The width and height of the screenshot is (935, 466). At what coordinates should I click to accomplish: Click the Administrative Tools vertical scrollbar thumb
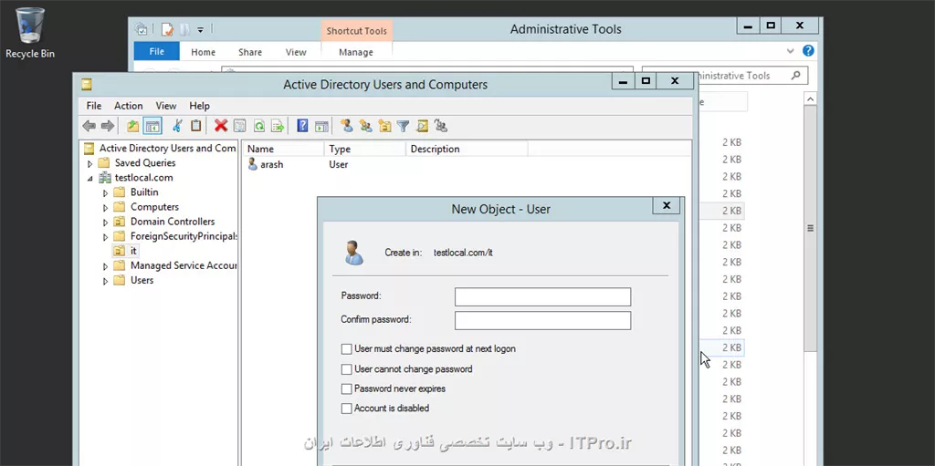click(x=810, y=228)
